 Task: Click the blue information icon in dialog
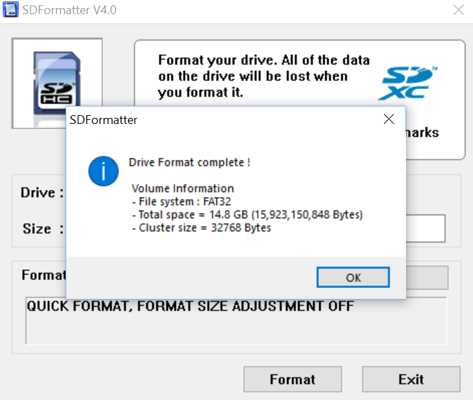pos(103,172)
